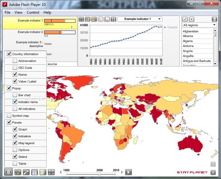The height and width of the screenshot is (179, 221).
Task: Click country list scroll up arrow
Action: point(215,31)
